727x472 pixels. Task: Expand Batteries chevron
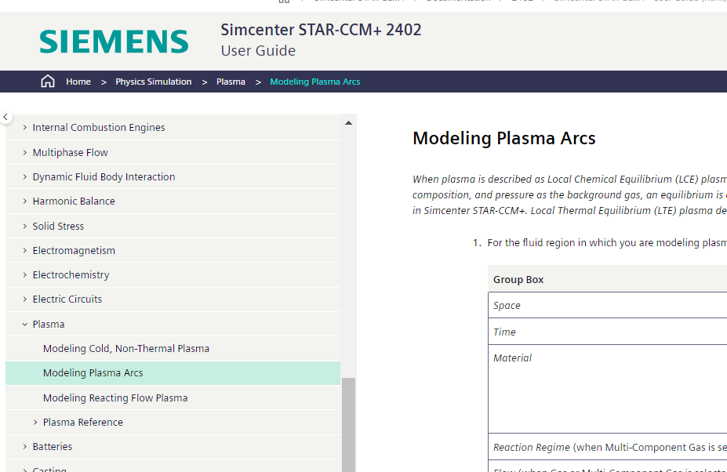(x=25, y=446)
